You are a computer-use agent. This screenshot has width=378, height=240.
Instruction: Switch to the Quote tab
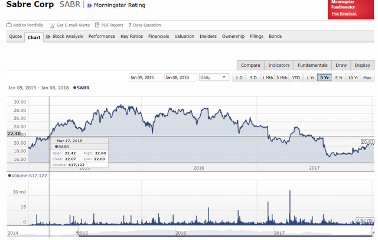15,37
